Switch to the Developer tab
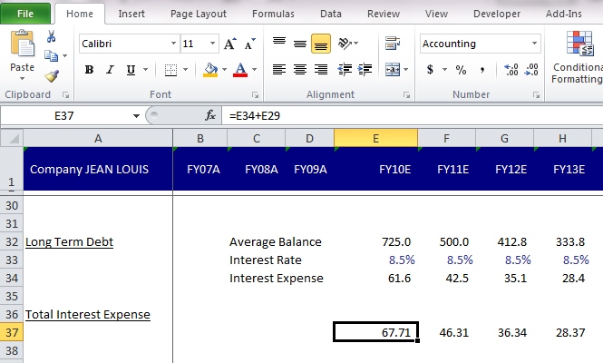 [497, 14]
